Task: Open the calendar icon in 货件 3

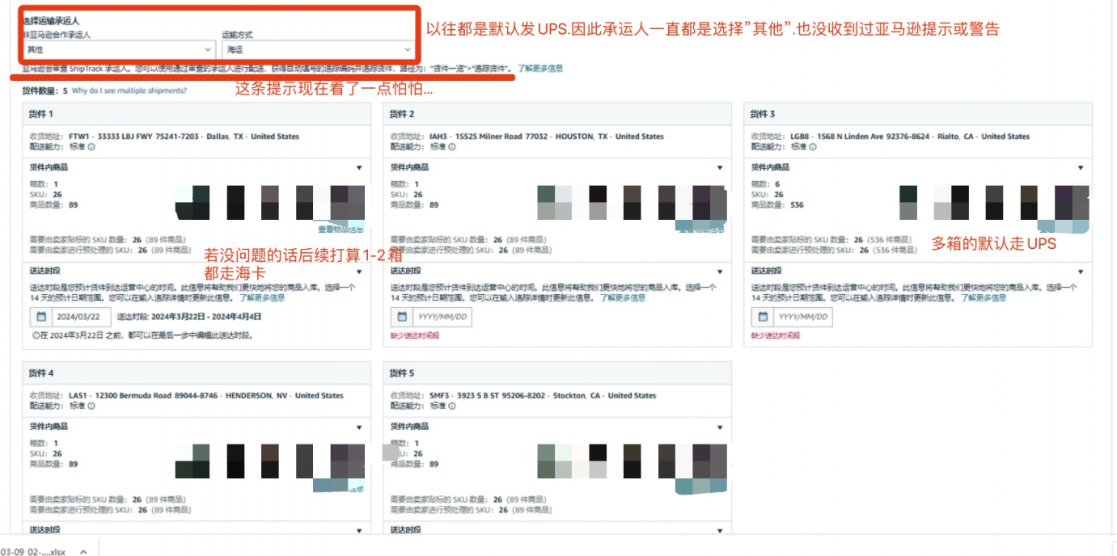Action: click(x=763, y=317)
